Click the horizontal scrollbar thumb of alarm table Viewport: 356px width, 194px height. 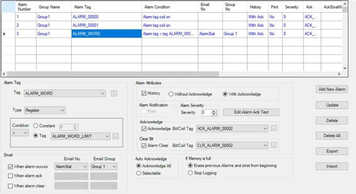click(113, 74)
